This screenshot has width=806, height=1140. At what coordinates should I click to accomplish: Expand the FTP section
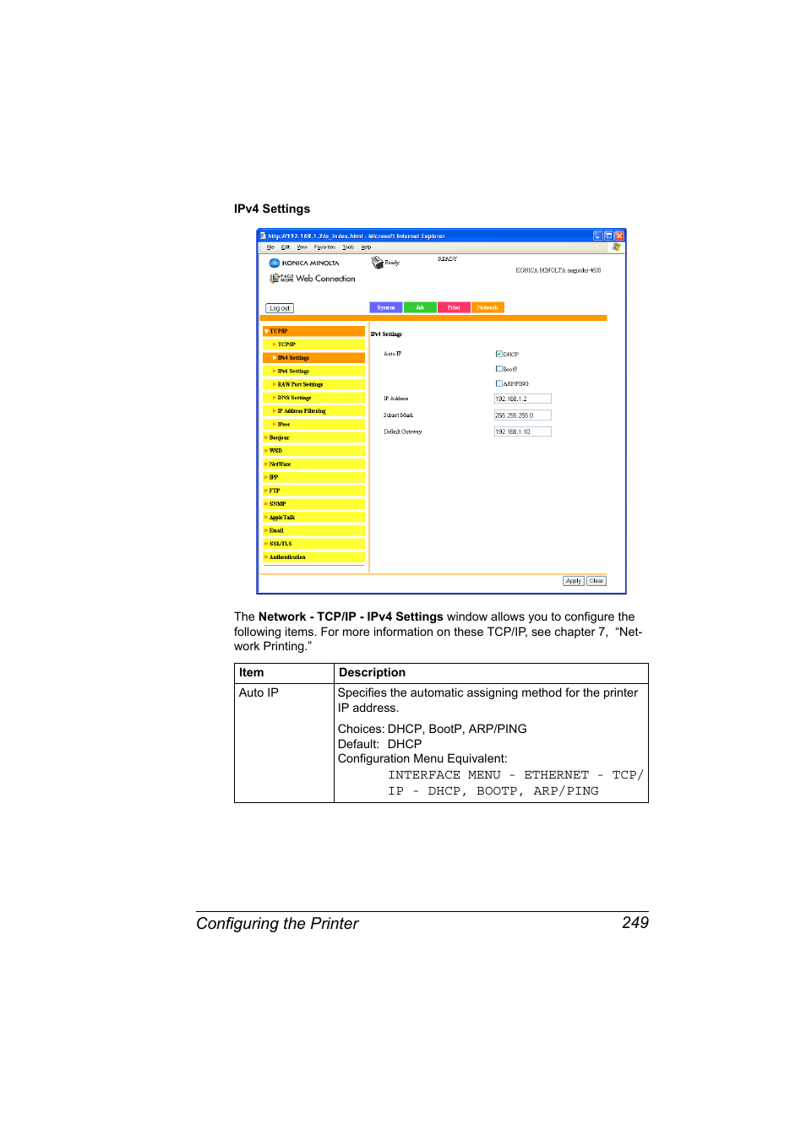[x=313, y=491]
